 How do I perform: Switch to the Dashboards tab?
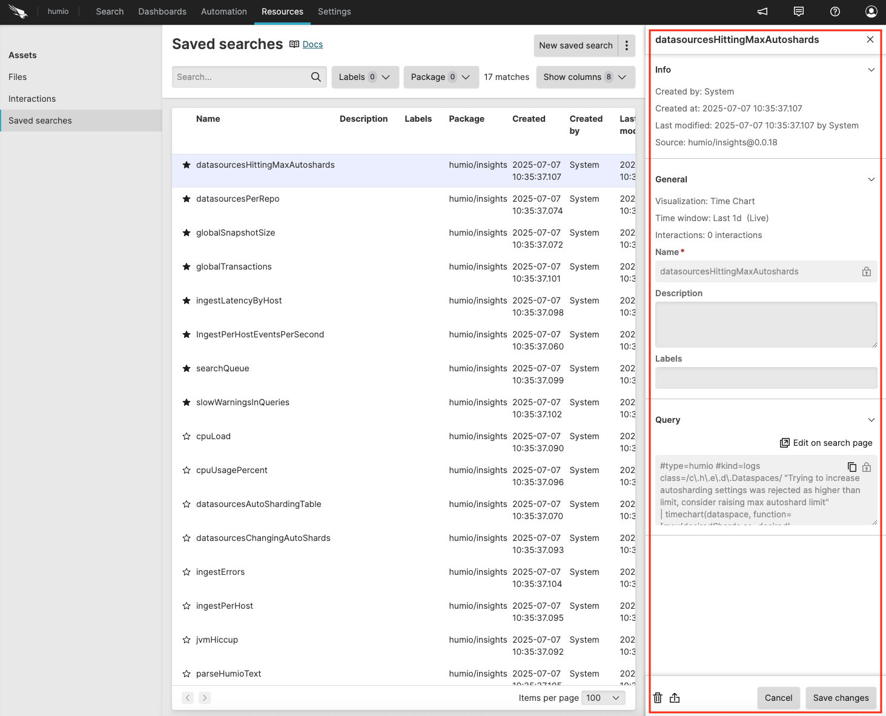(x=162, y=12)
